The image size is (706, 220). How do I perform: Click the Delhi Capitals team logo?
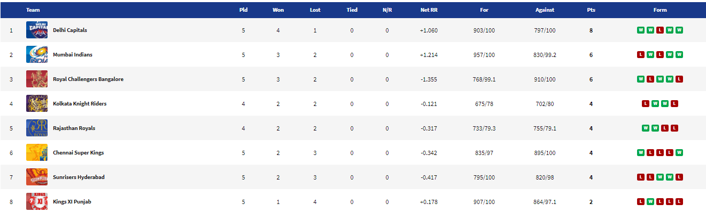(x=36, y=30)
